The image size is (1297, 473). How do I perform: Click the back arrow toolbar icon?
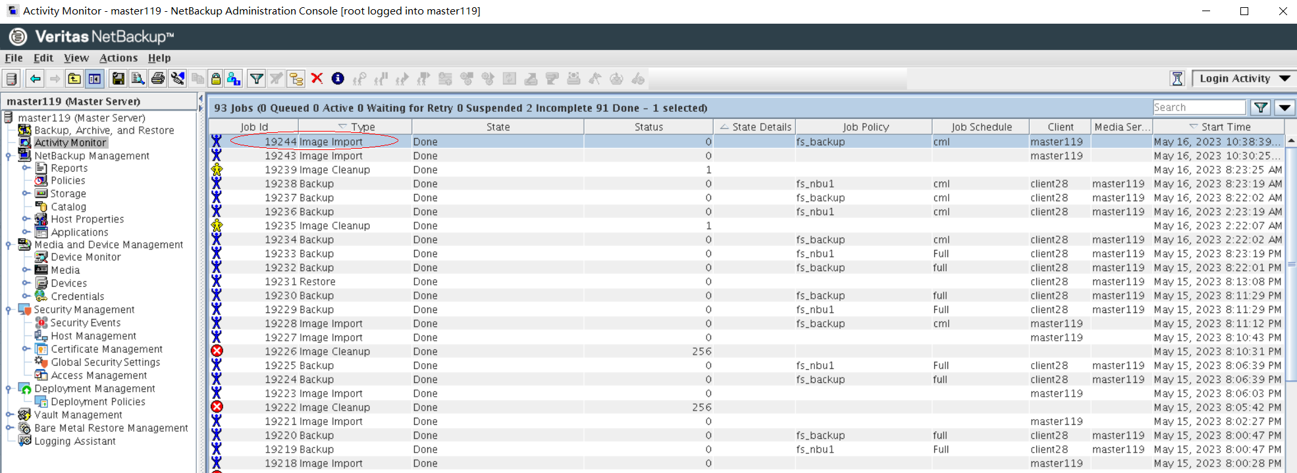click(35, 79)
